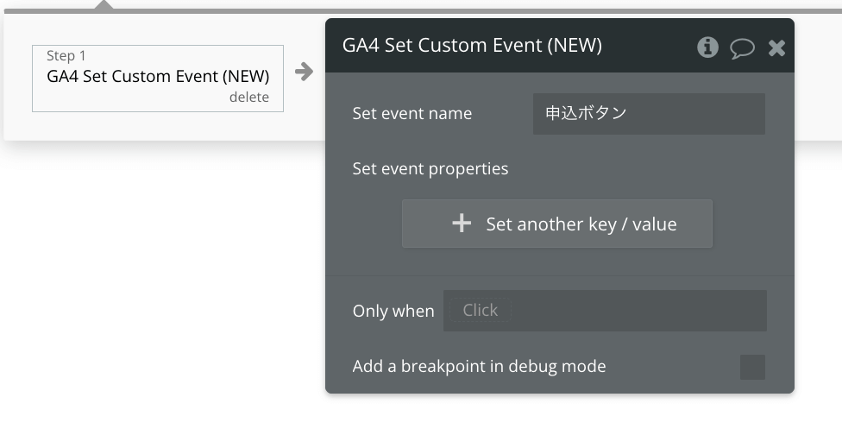Click the Step 1 label
The height and width of the screenshot is (435, 842).
click(66, 56)
